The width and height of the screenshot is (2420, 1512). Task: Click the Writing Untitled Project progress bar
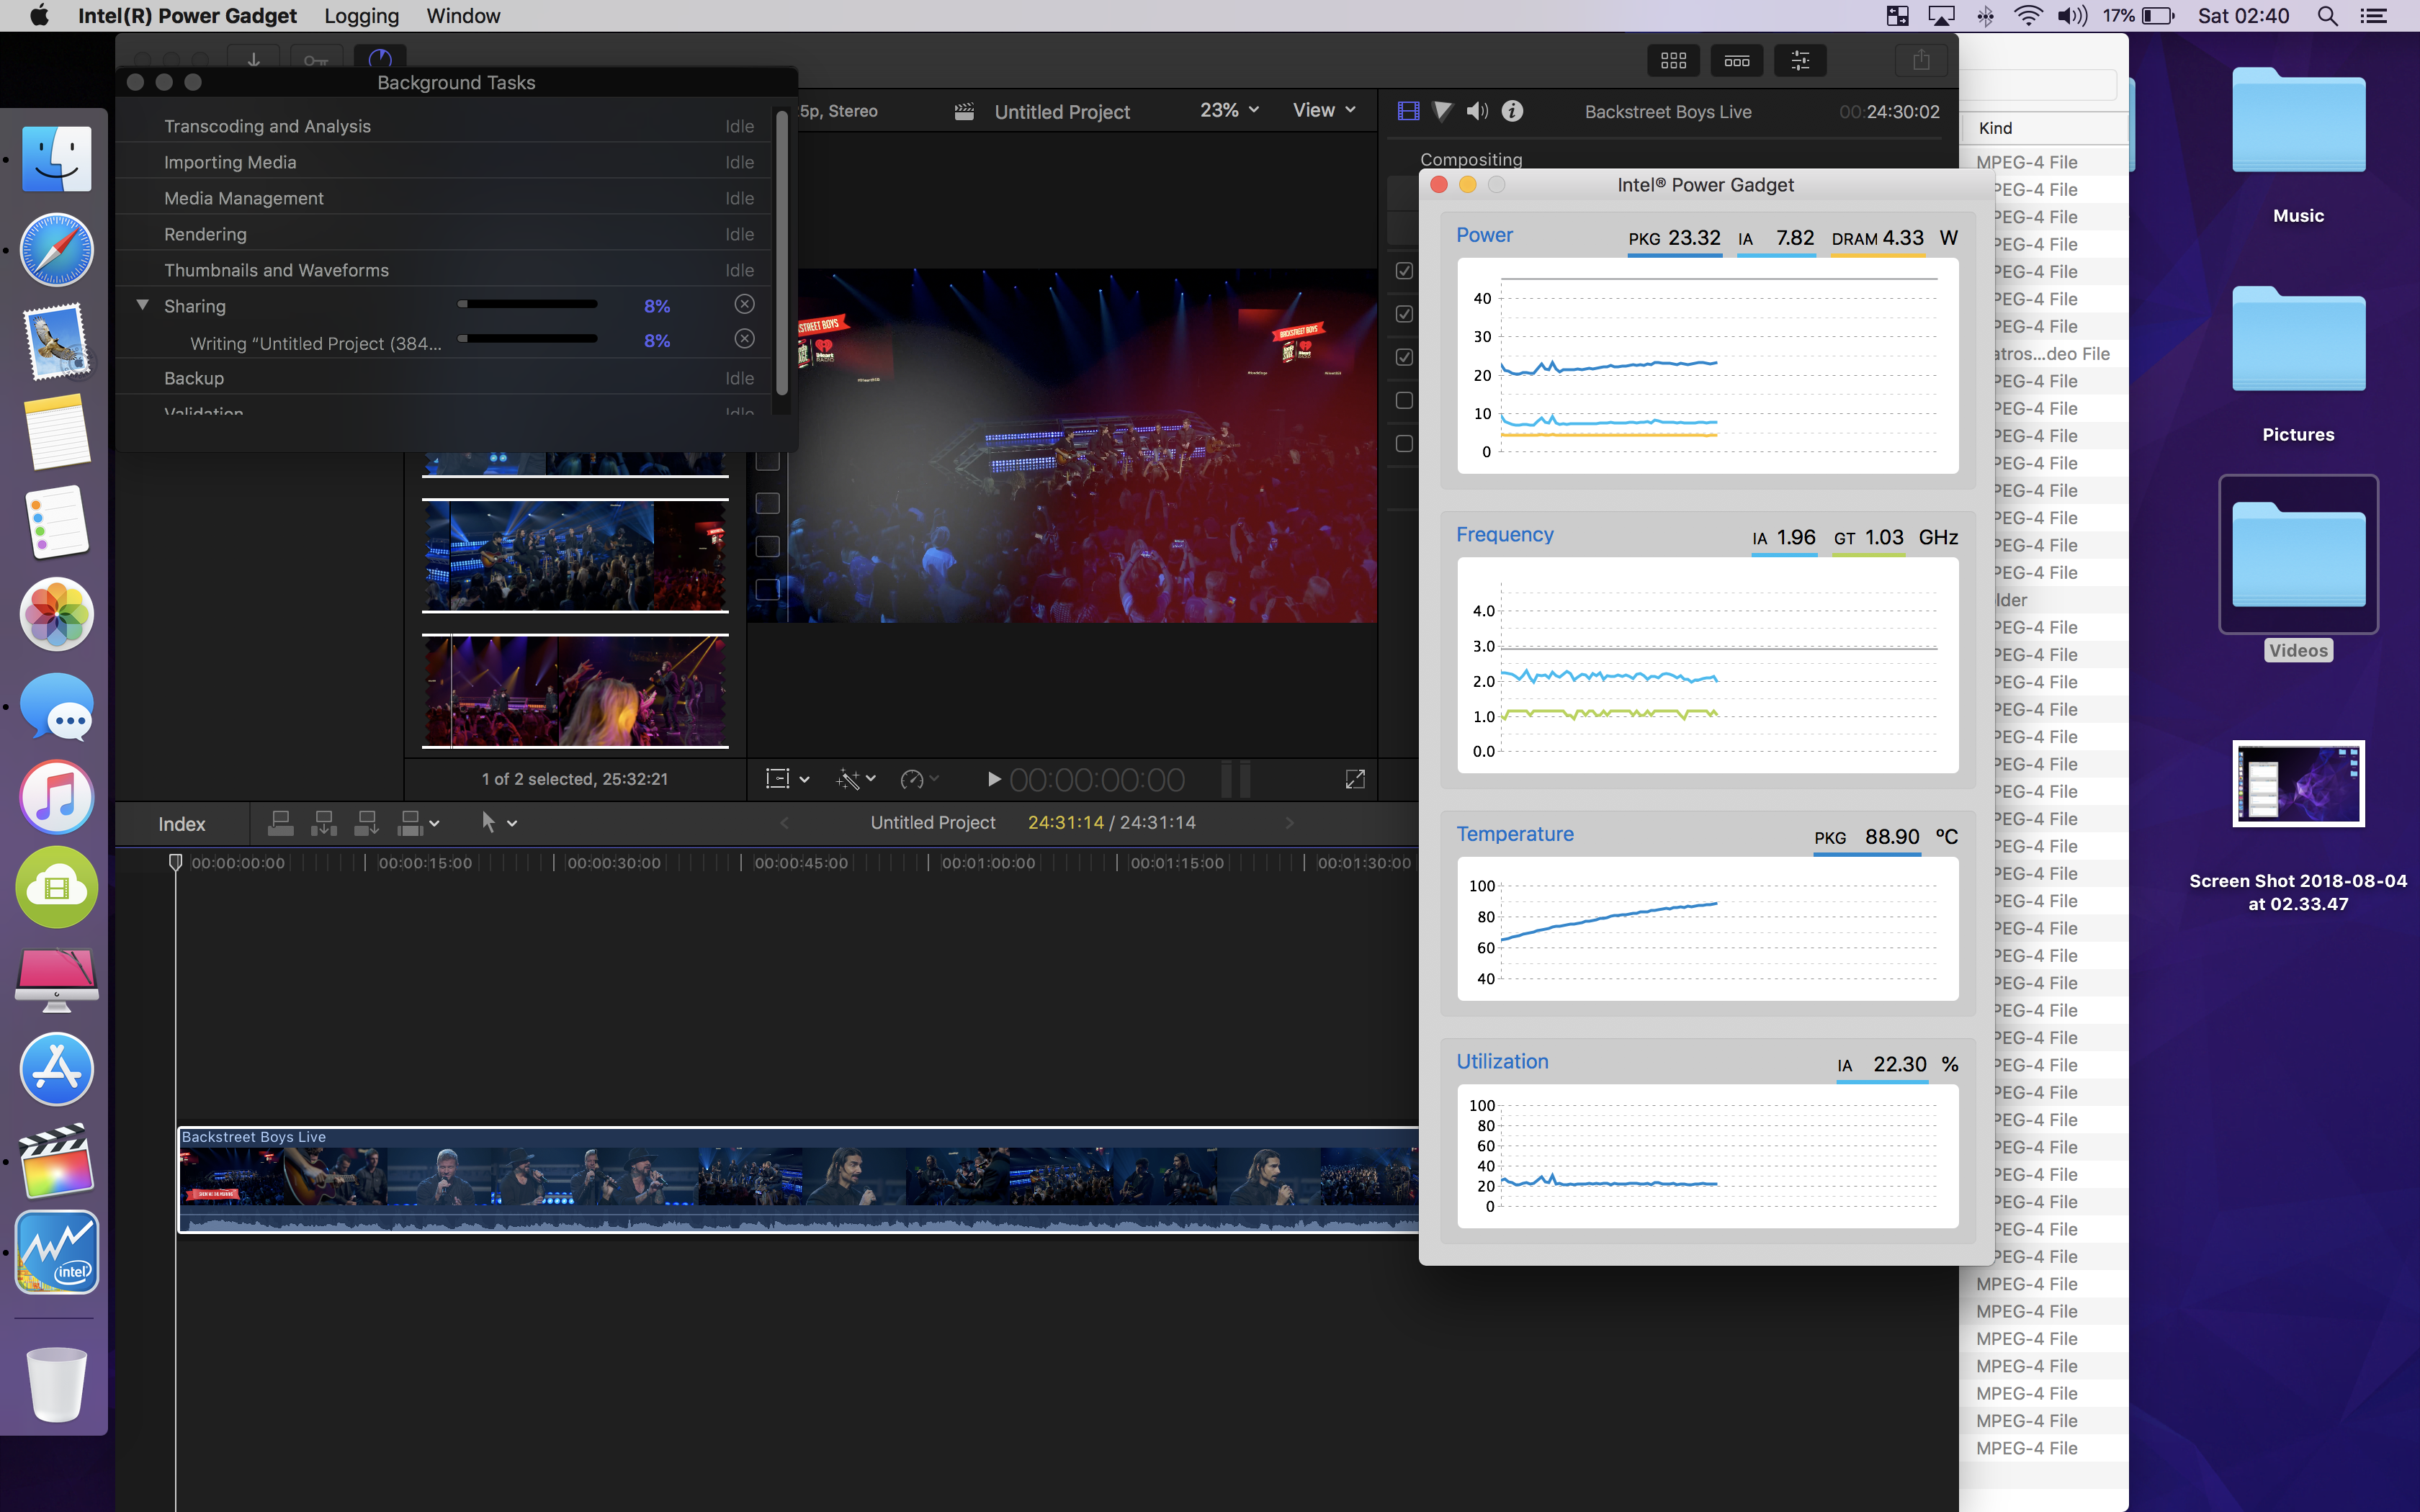click(x=527, y=339)
